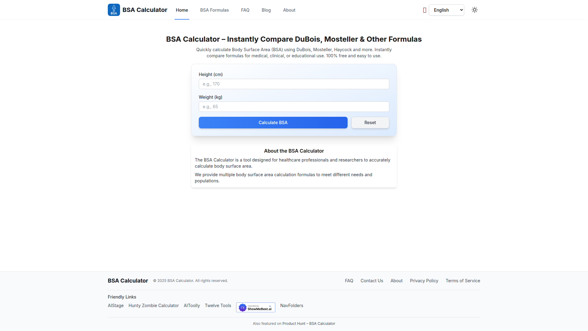Visit the Hunty Zombie Calculator link

(153, 306)
